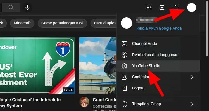The height and width of the screenshot is (111, 209).
Task: Expand the Ganti akun chevron arrow
Action: (192, 77)
